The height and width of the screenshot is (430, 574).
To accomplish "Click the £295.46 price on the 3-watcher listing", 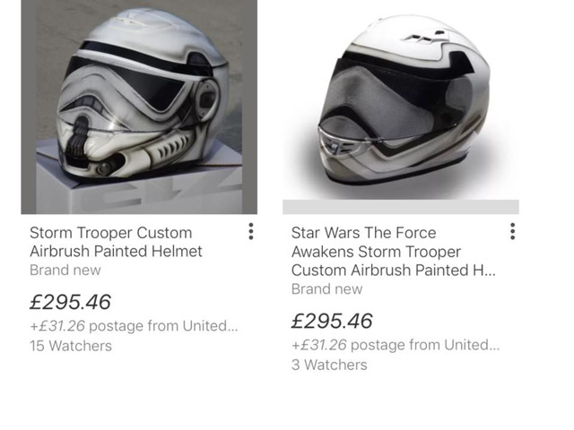I will [x=333, y=321].
